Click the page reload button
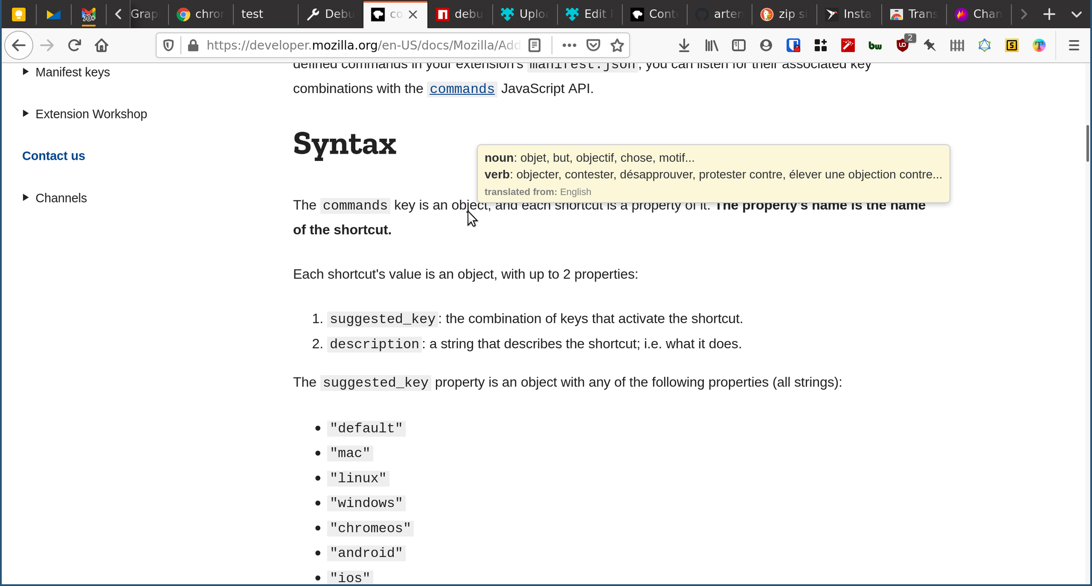 [74, 46]
